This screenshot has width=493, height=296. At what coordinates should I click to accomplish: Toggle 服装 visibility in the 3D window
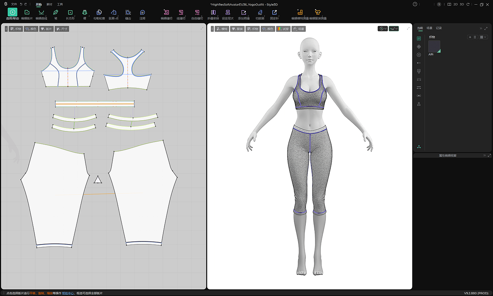237,29
